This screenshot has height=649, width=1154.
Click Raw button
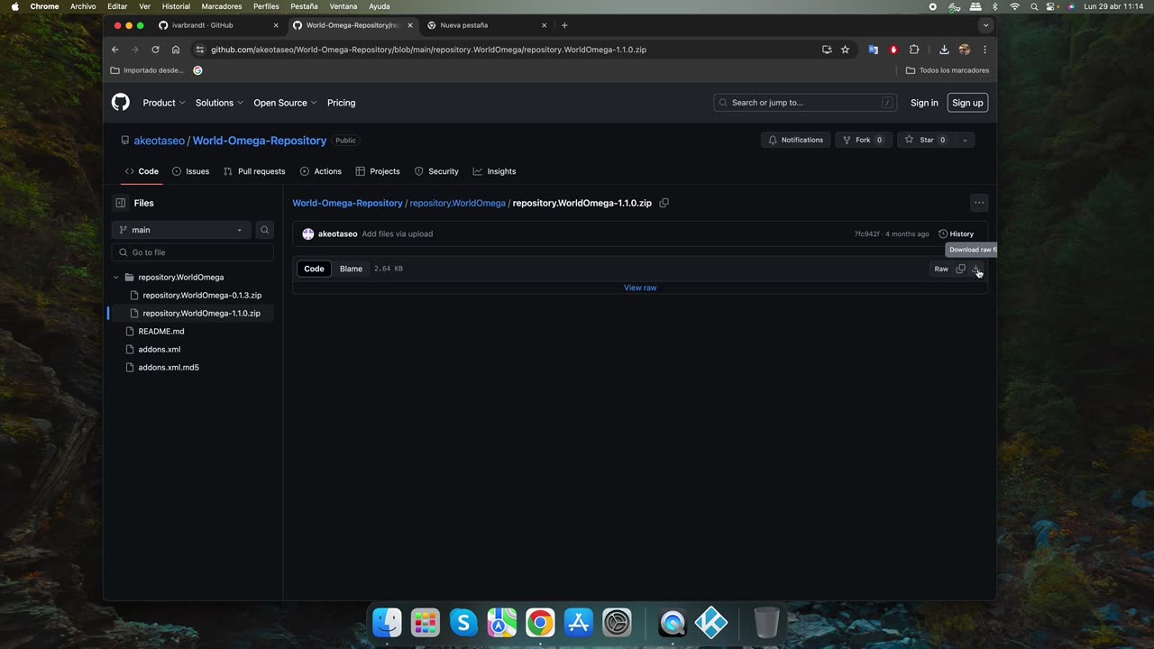(941, 269)
